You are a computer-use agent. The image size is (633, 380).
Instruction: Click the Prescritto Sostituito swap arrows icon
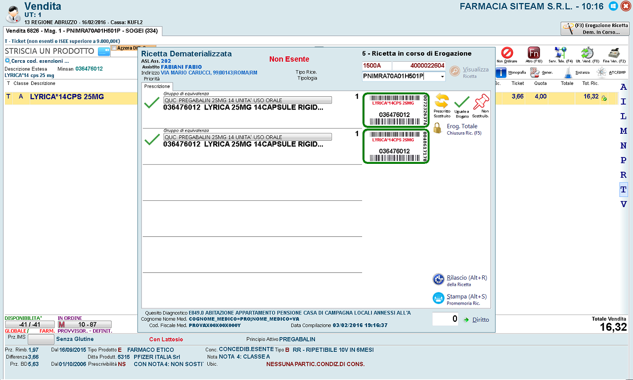click(442, 101)
